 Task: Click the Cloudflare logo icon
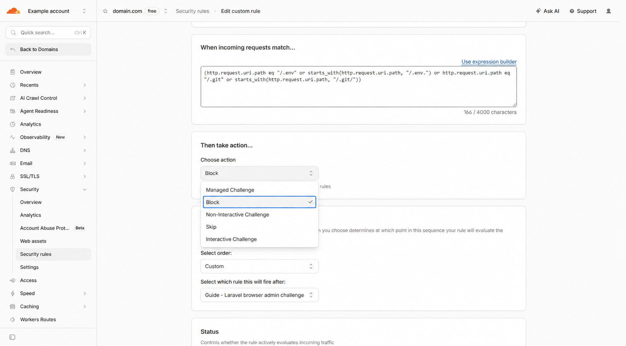[x=13, y=11]
